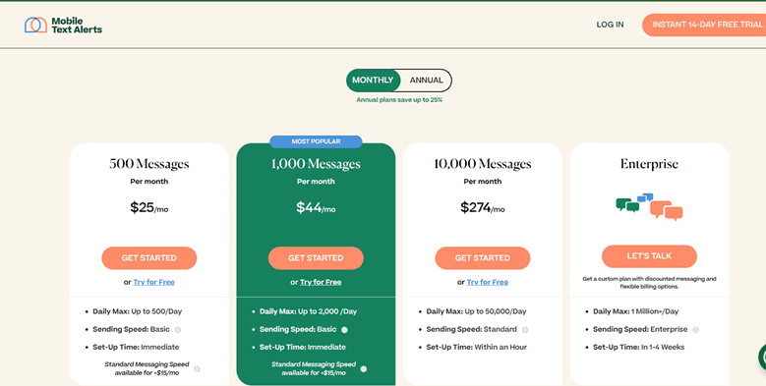The height and width of the screenshot is (386, 766).
Task: Click the 500 Messages heading
Action: (149, 164)
